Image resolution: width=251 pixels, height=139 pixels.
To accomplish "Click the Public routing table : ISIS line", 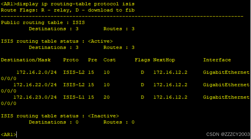I will (43, 23).
